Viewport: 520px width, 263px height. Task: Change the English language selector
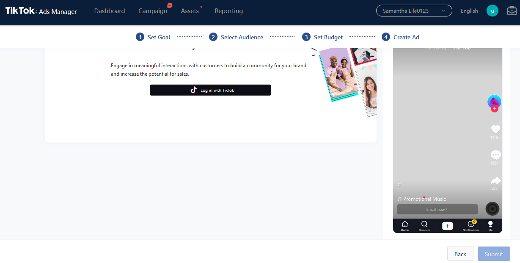469,11
